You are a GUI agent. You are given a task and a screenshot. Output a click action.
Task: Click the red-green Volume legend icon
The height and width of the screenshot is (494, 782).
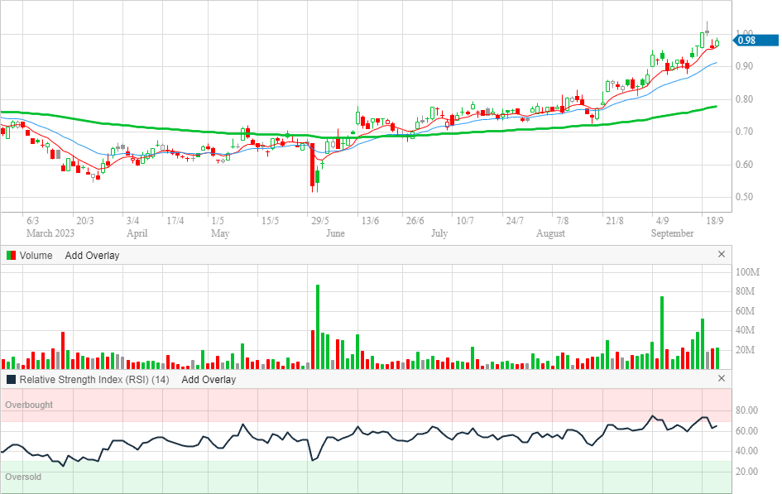pyautogui.click(x=11, y=256)
